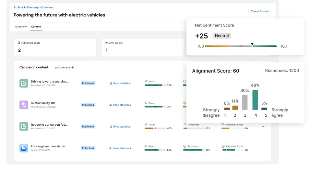Click Reach megaphone icon in Sustainability 101 row

(x=146, y=103)
